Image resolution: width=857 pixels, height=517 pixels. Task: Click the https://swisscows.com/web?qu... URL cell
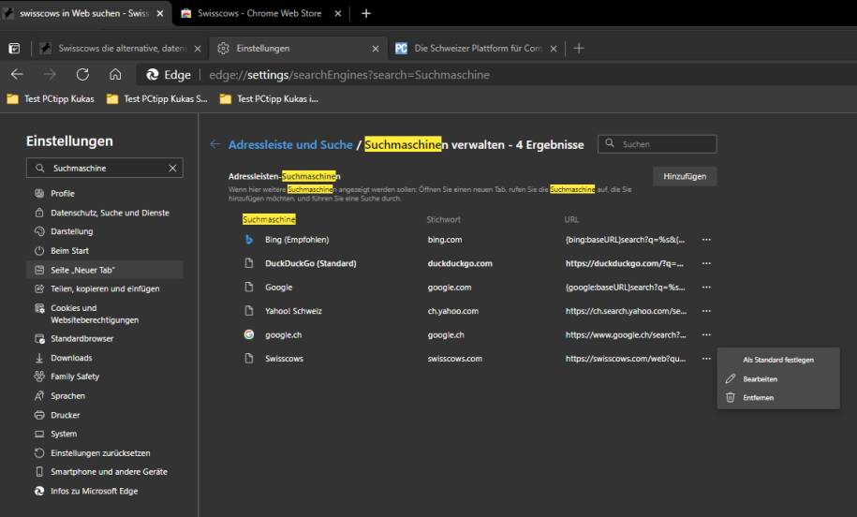[624, 359]
